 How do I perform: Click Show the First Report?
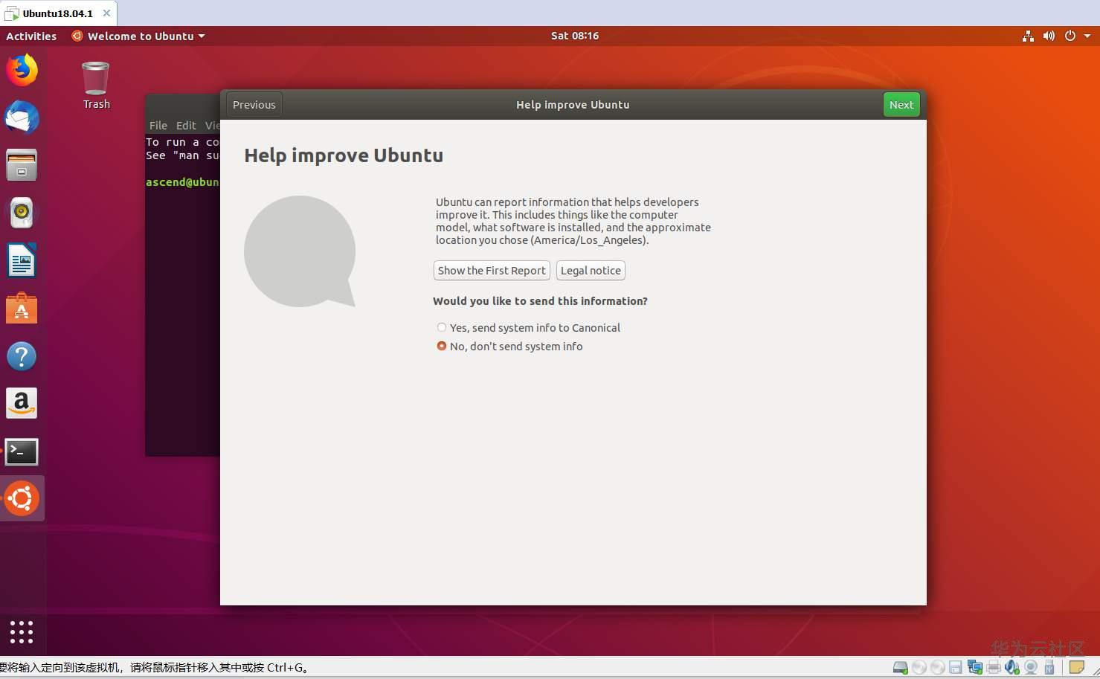coord(492,270)
